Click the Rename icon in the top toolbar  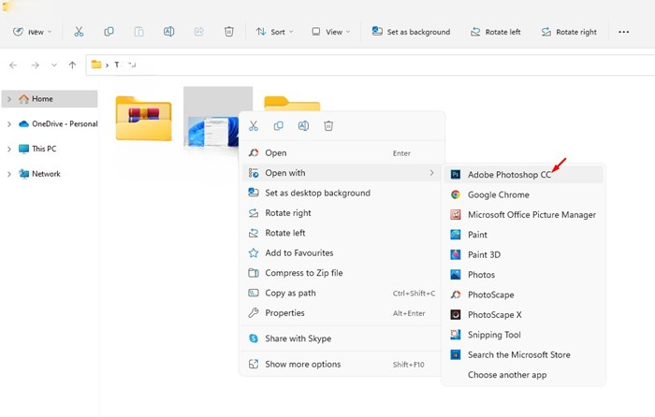pos(168,32)
